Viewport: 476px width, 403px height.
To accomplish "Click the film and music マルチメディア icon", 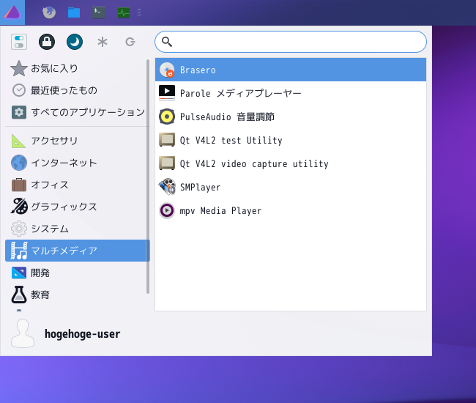I will pos(19,251).
